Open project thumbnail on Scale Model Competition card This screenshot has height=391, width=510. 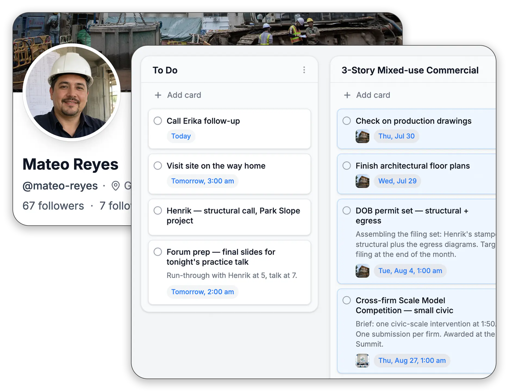pyautogui.click(x=362, y=361)
